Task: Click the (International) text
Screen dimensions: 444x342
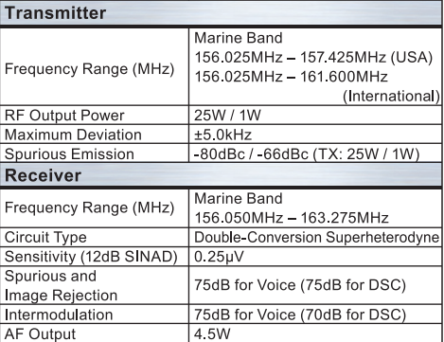Action: 391,96
